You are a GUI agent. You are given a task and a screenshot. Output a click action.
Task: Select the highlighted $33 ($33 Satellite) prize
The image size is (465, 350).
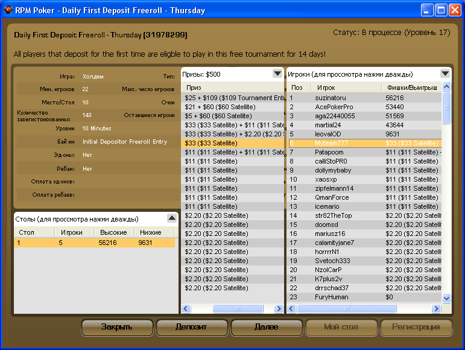pos(233,143)
